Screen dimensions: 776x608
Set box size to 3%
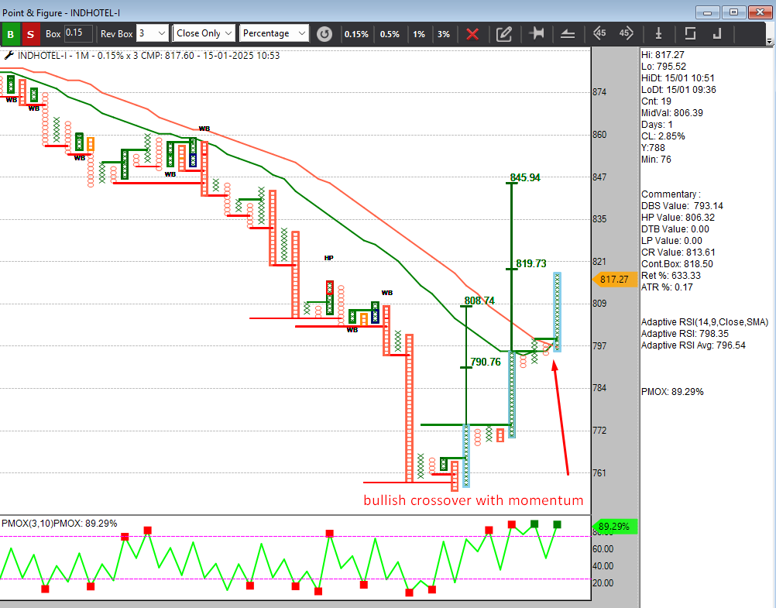(444, 34)
